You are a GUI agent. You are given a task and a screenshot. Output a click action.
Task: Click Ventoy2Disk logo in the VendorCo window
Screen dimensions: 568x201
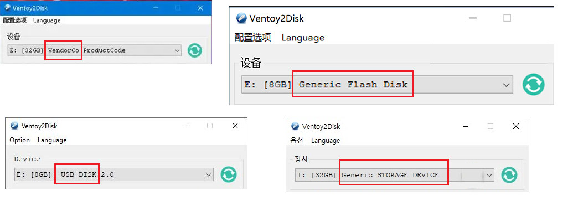pyautogui.click(x=8, y=8)
